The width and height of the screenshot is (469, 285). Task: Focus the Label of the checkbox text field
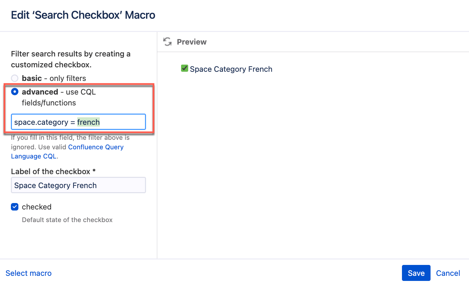point(78,185)
